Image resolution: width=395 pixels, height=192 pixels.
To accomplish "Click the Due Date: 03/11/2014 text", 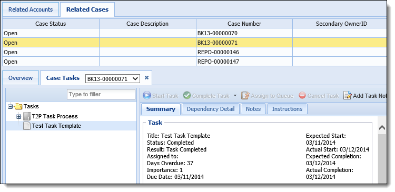I will point(175,177).
